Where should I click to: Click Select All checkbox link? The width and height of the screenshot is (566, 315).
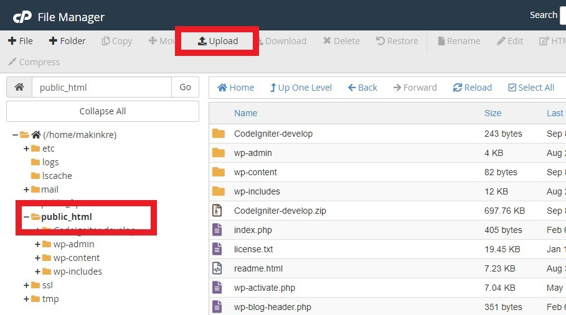531,88
